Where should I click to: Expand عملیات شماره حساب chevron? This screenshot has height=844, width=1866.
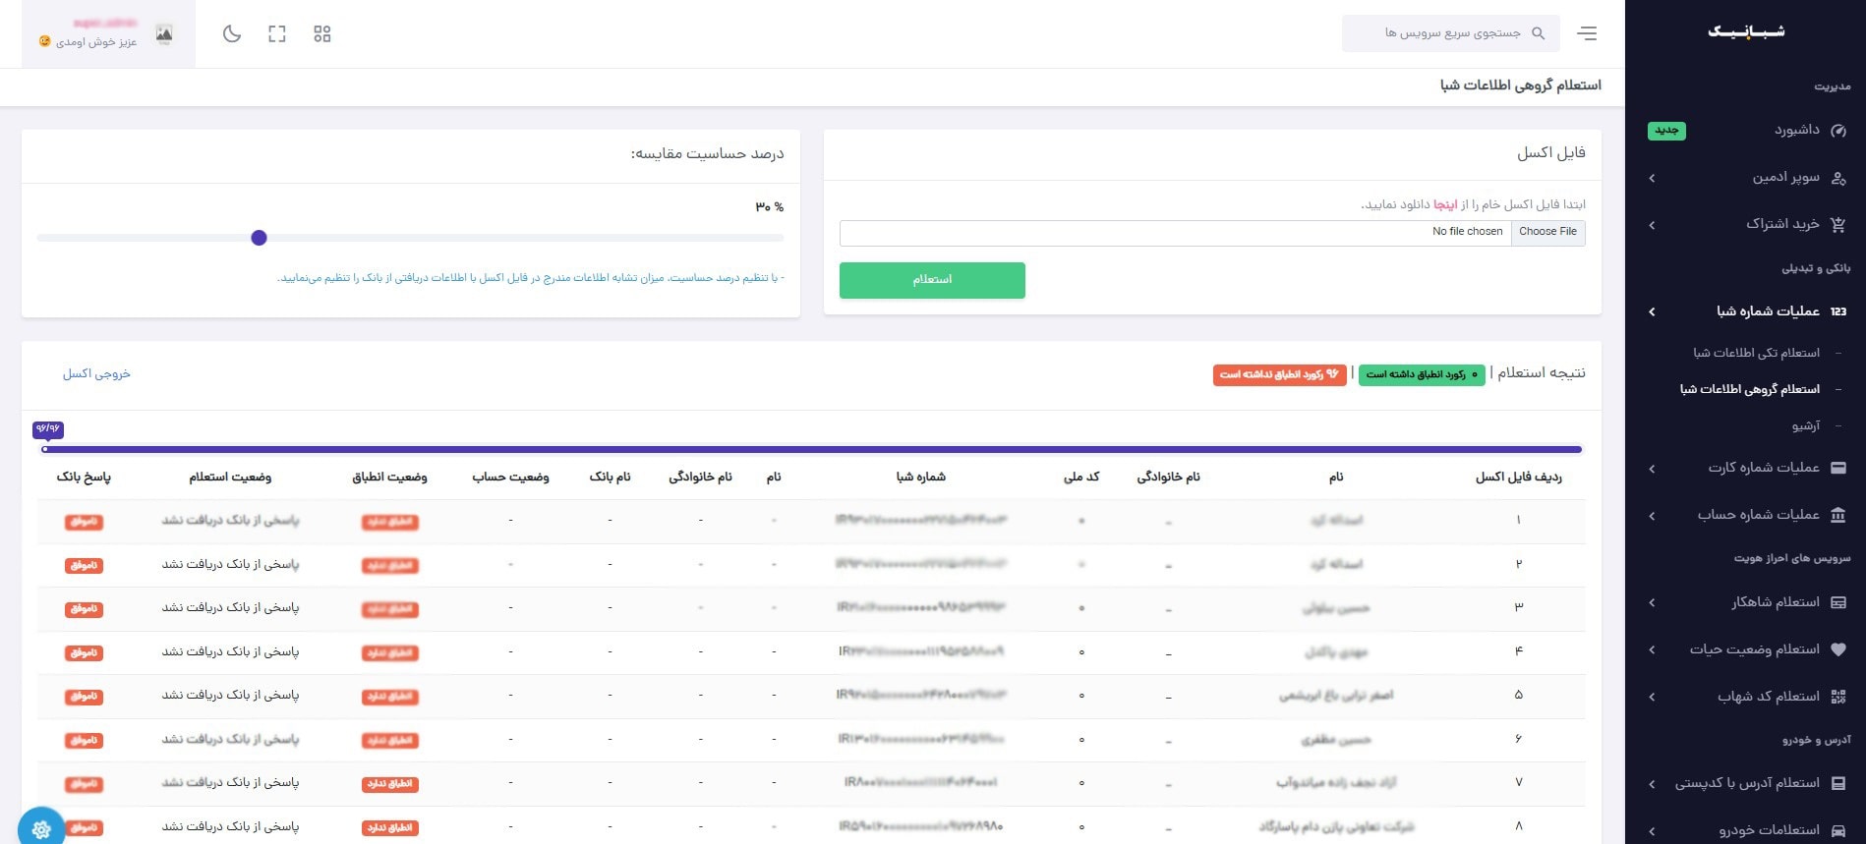(x=1652, y=516)
